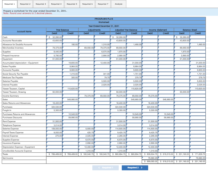Viewport: 218px width, 173px height.
Task: Go to the Required 5 tab
Action: pos(72,4)
